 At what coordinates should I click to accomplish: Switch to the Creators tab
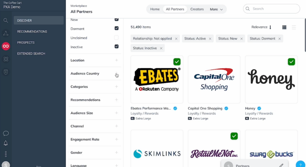tap(197, 9)
